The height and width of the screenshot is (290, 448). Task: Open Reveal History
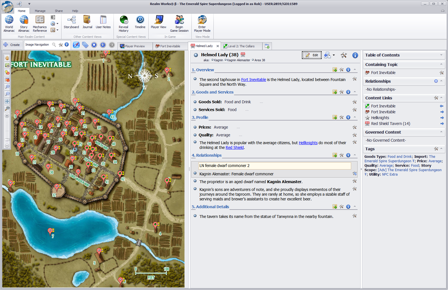pyautogui.click(x=124, y=24)
